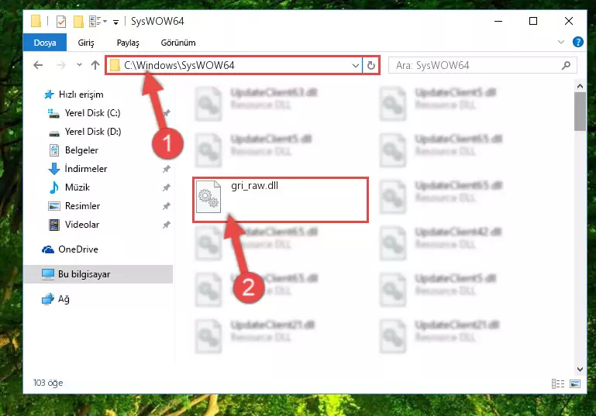
Task: Unpin Müzik using its pin icon
Action: 166,187
